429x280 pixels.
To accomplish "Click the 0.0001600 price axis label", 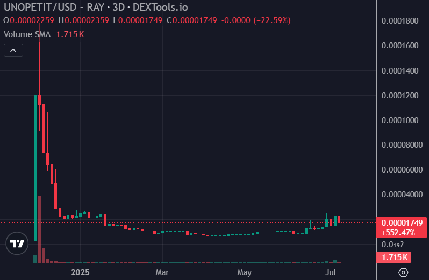I will 400,45.
